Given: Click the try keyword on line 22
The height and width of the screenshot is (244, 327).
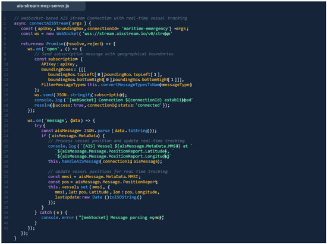Looking at the screenshot, I should [38, 125].
